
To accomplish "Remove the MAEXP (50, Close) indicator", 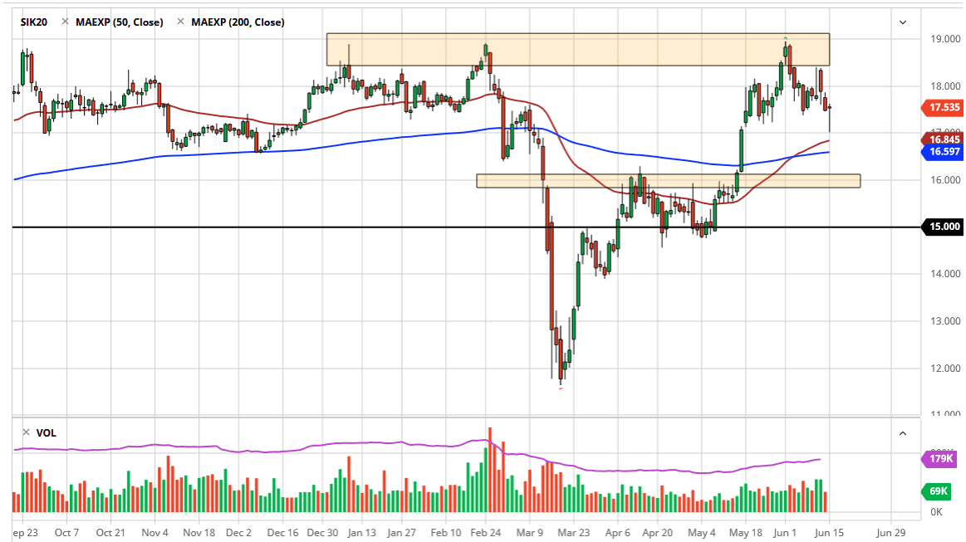I will (x=65, y=22).
